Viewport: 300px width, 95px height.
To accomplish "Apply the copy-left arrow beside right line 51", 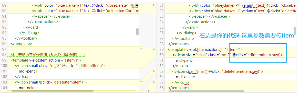I will (x=154, y=5).
